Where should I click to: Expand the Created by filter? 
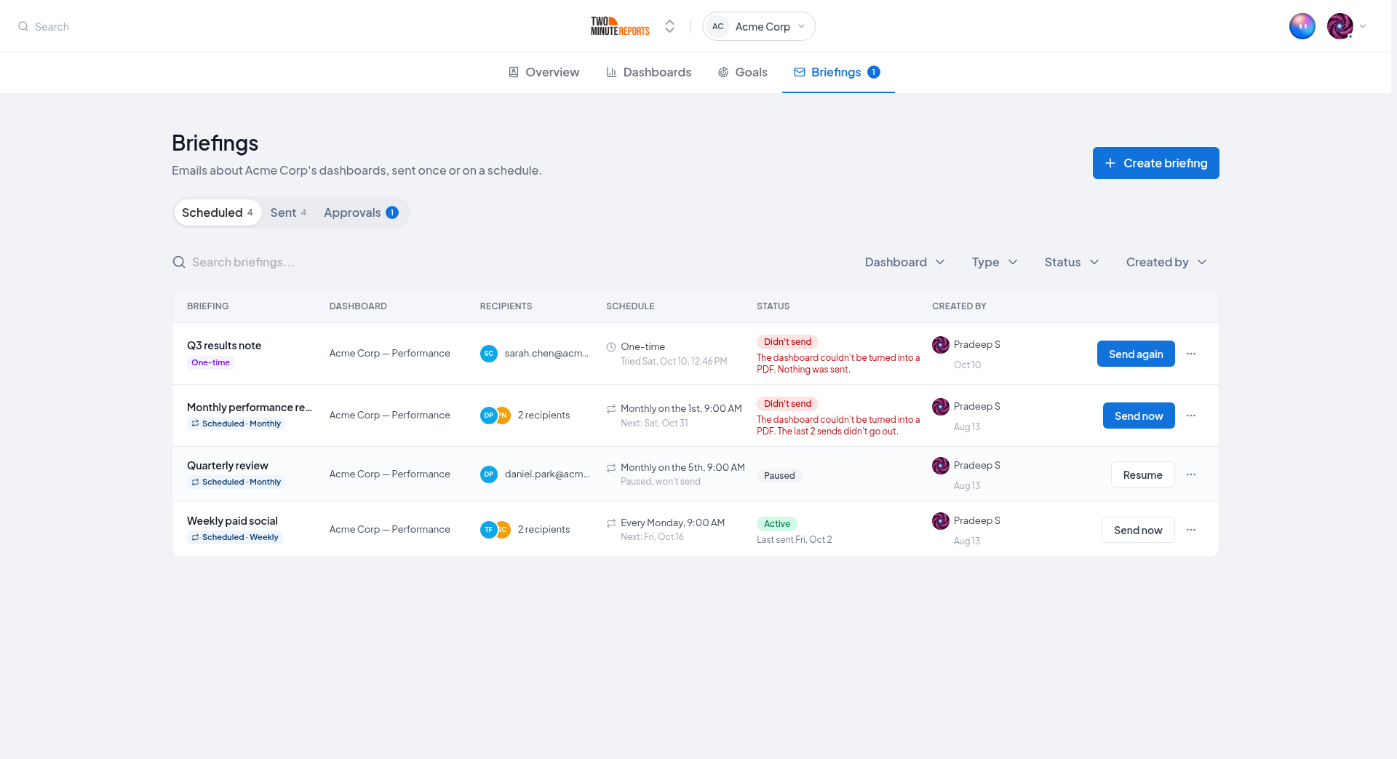tap(1166, 262)
